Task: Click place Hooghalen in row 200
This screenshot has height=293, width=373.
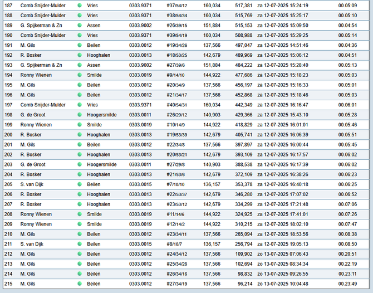Action: [x=99, y=135]
